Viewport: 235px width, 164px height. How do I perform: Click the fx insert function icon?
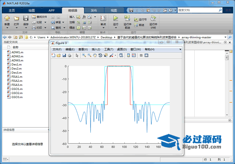click(84, 17)
